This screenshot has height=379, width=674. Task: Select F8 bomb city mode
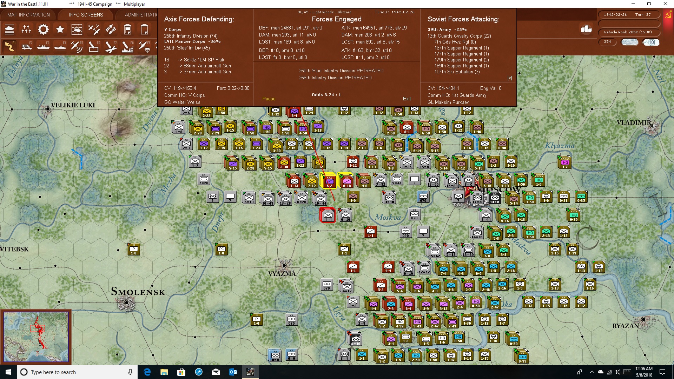[127, 46]
